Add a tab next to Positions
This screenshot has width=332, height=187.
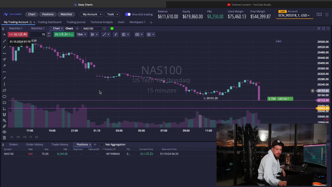click(95, 144)
